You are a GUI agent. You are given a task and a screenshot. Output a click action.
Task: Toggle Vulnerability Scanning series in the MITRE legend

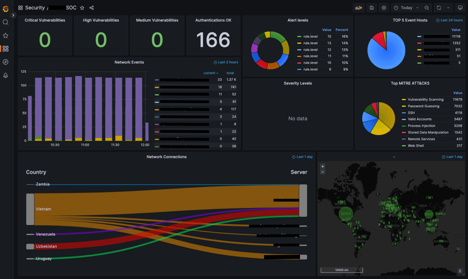425,100
